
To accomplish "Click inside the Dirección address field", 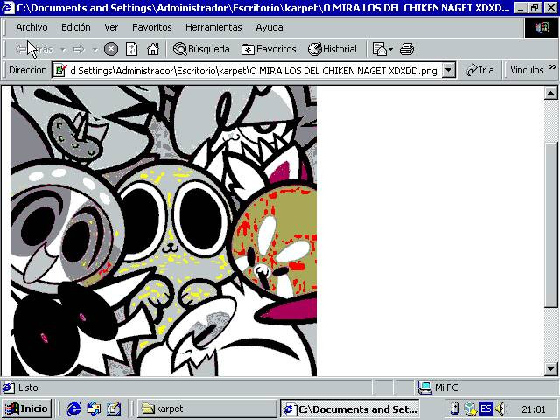I will coord(254,71).
